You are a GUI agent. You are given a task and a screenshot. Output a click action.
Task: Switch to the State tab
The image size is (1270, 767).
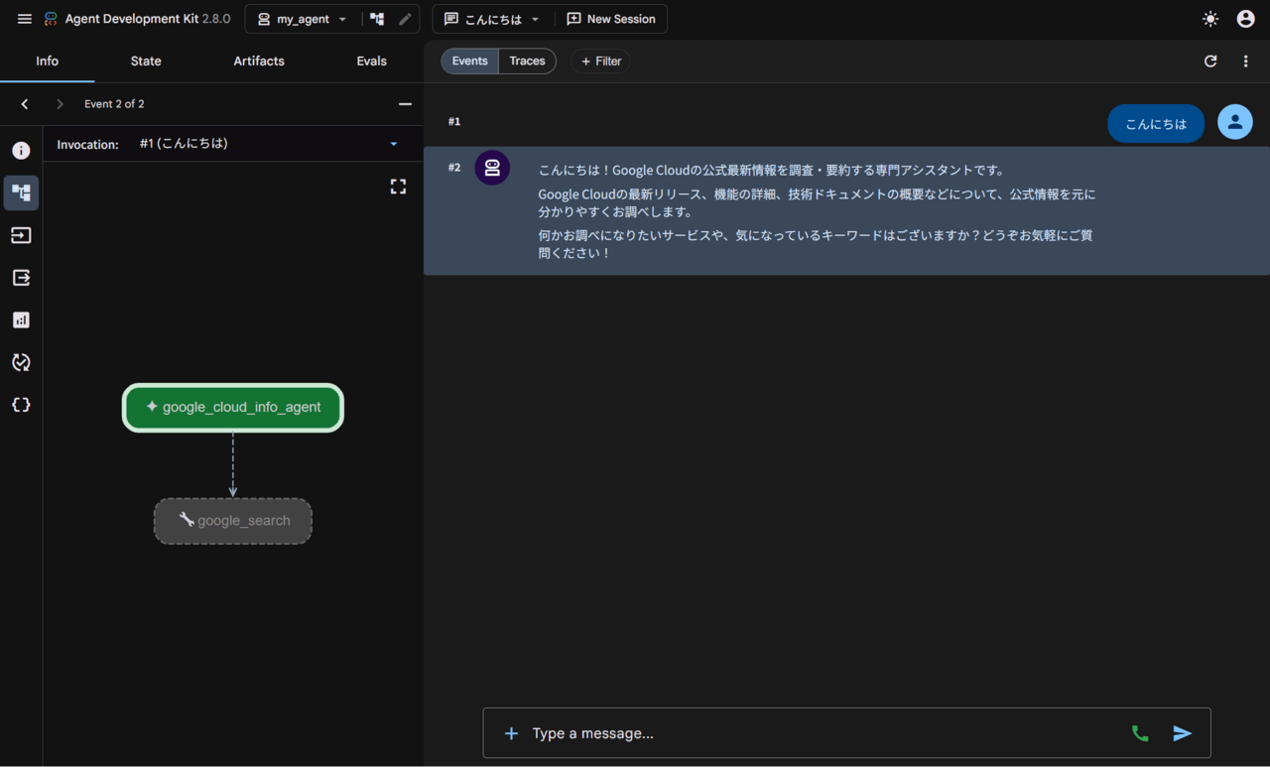tap(146, 61)
